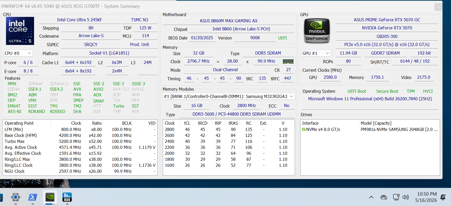Click the 125 W TDP value
Viewport: 451px width, 206px height.
coord(145,28)
